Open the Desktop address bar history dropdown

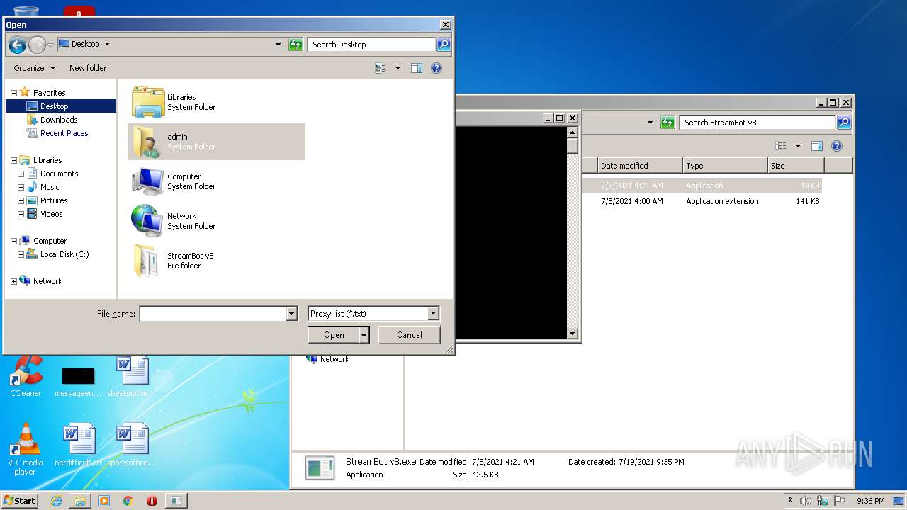(278, 45)
